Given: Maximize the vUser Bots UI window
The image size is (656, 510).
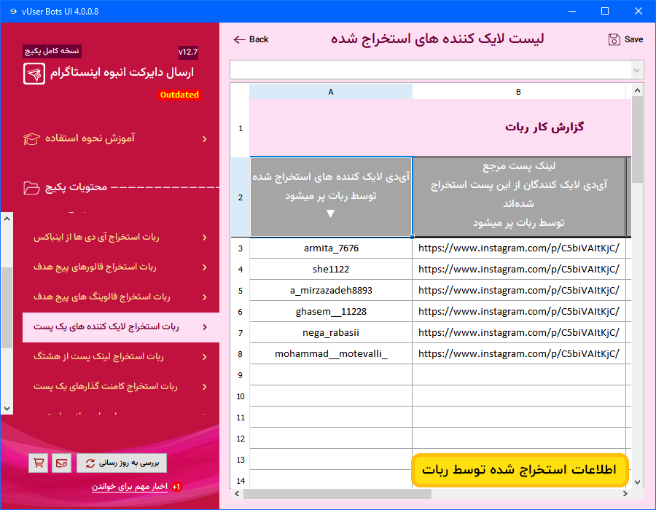Looking at the screenshot, I should [605, 11].
